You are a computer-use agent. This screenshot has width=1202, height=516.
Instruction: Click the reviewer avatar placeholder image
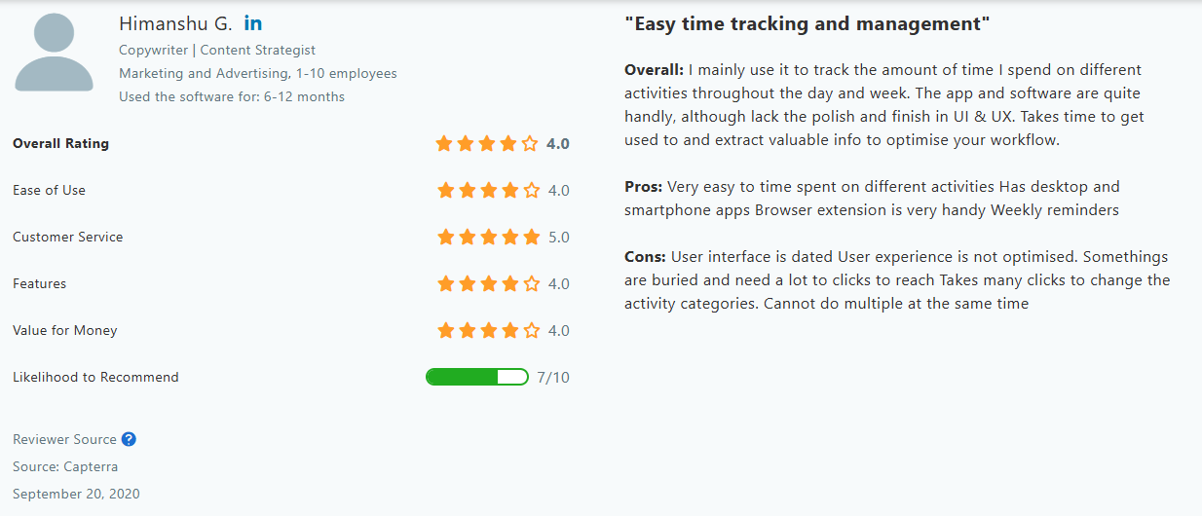tap(55, 52)
